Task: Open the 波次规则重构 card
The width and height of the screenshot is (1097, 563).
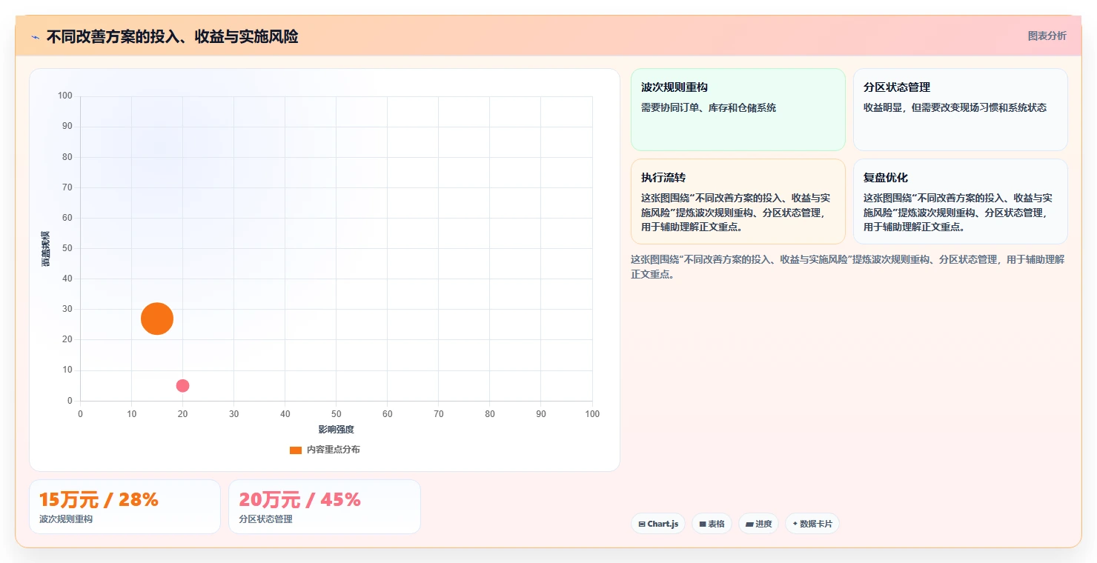Action: pos(738,110)
